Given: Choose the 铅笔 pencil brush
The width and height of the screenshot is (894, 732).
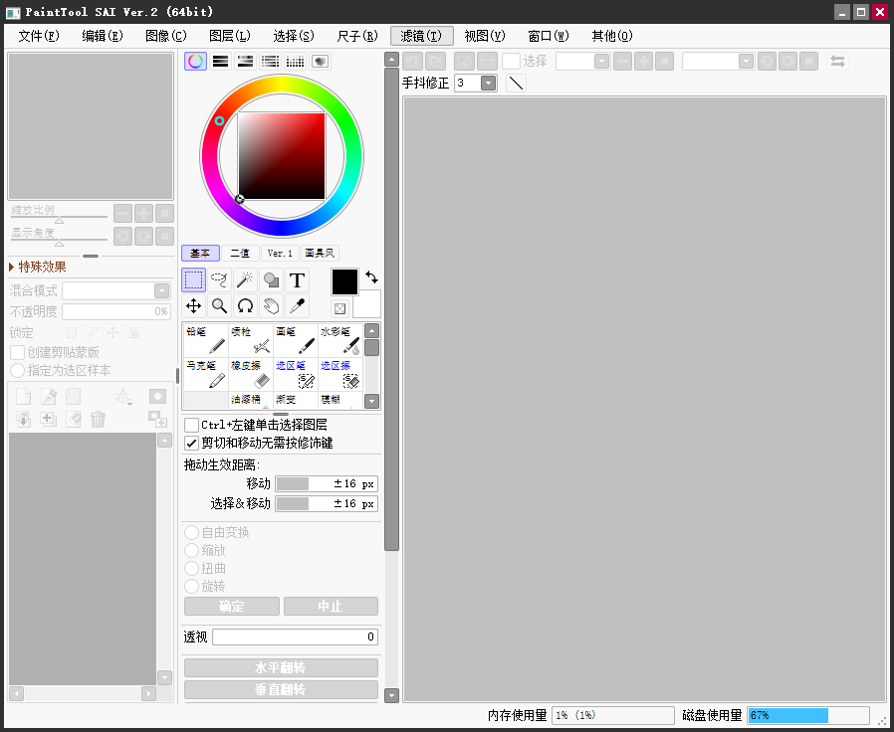Looking at the screenshot, I should point(206,340).
